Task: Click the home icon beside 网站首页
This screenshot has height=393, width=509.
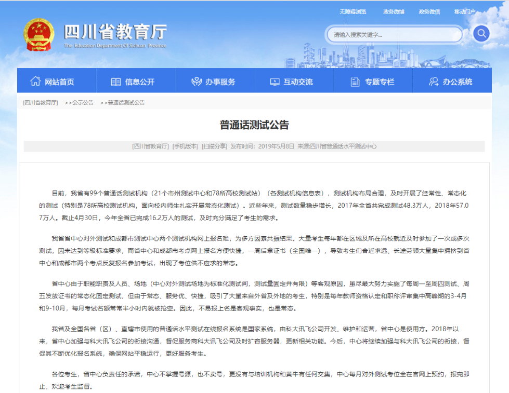Action: coord(35,81)
